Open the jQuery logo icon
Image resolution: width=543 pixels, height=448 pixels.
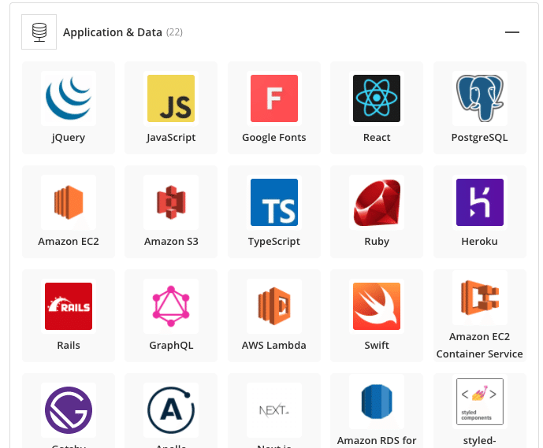(x=69, y=98)
